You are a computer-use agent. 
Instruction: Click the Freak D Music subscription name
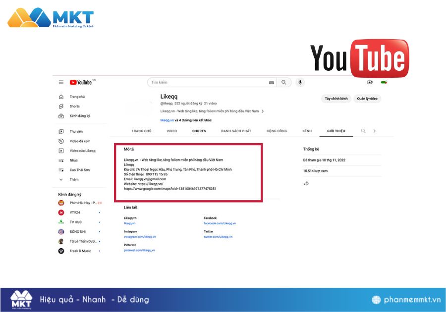[x=80, y=251]
